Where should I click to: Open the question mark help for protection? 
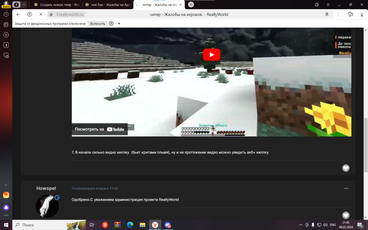coord(111,24)
